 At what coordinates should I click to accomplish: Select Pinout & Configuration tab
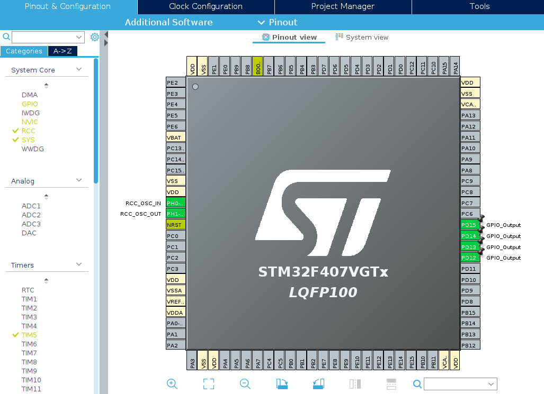click(68, 6)
